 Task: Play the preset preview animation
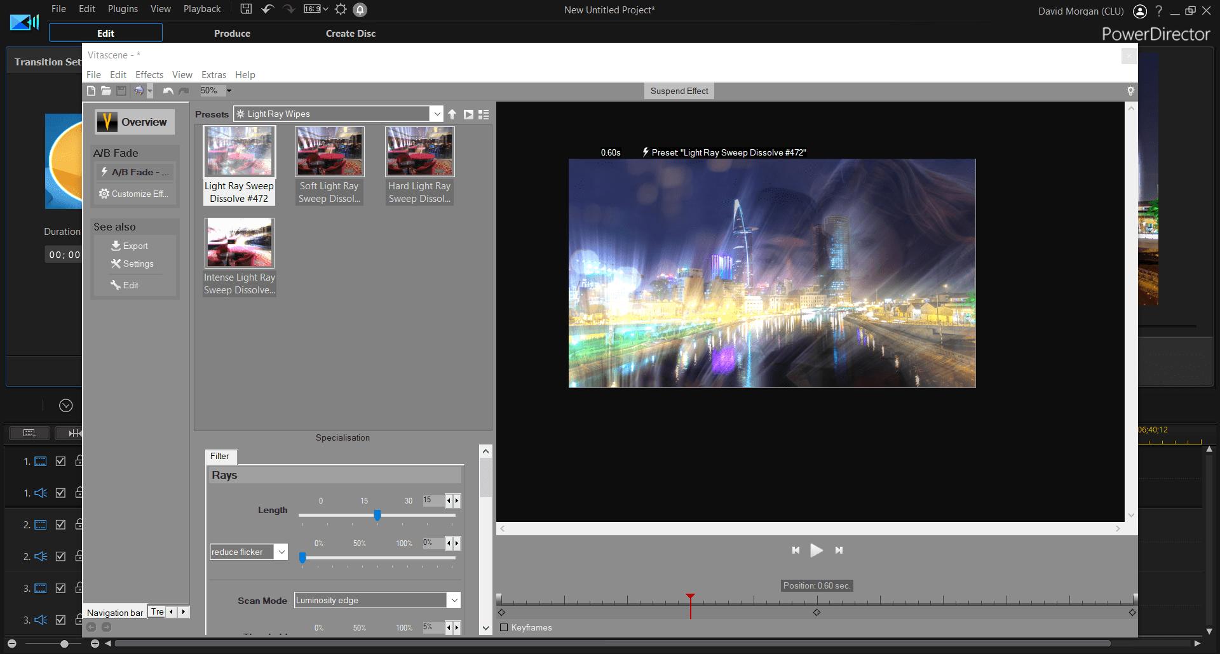point(468,114)
